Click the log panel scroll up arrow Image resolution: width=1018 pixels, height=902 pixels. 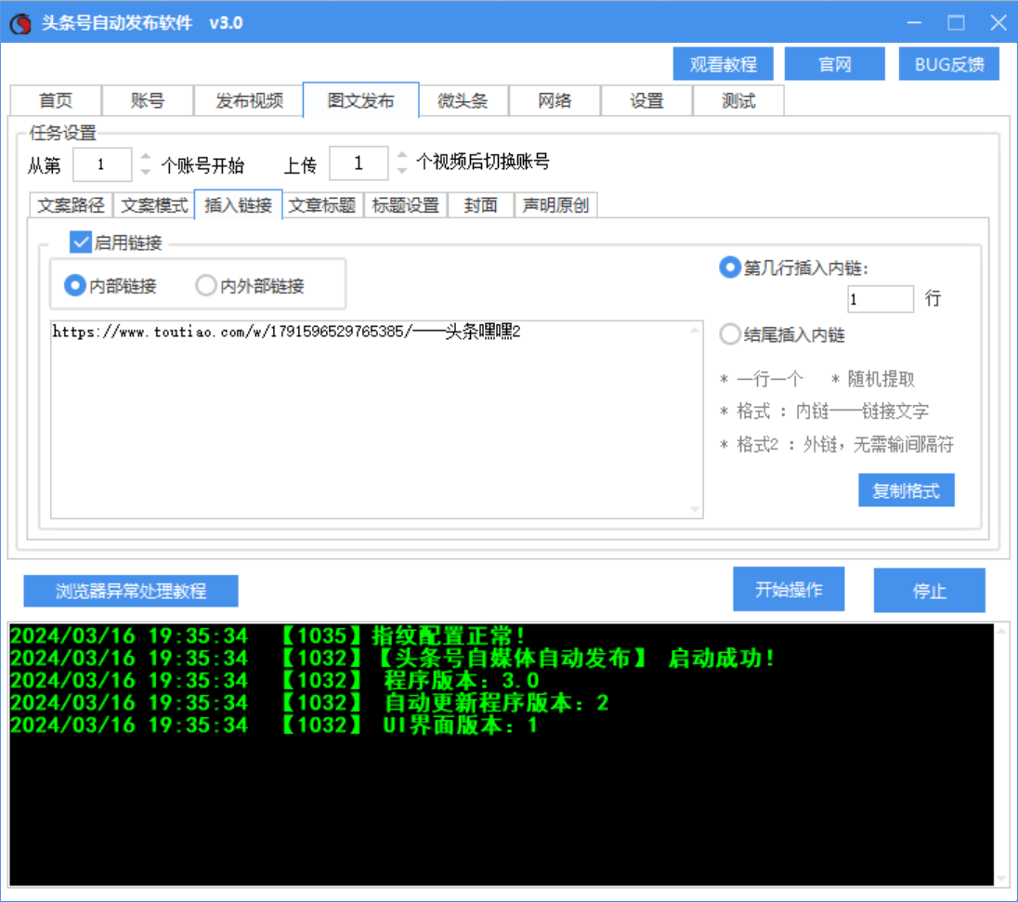click(1001, 631)
